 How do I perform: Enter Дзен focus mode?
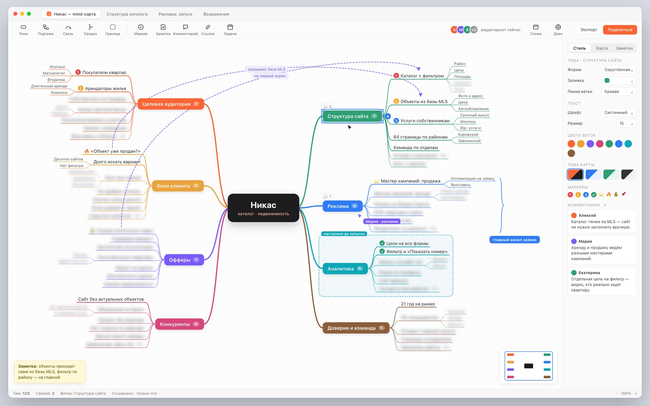[x=558, y=30]
